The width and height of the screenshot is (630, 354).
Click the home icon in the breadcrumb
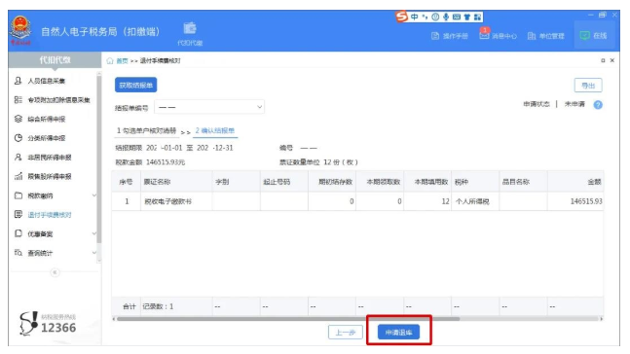pyautogui.click(x=110, y=60)
